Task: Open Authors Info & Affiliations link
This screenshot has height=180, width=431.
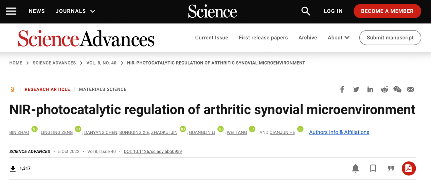Action: point(339,132)
